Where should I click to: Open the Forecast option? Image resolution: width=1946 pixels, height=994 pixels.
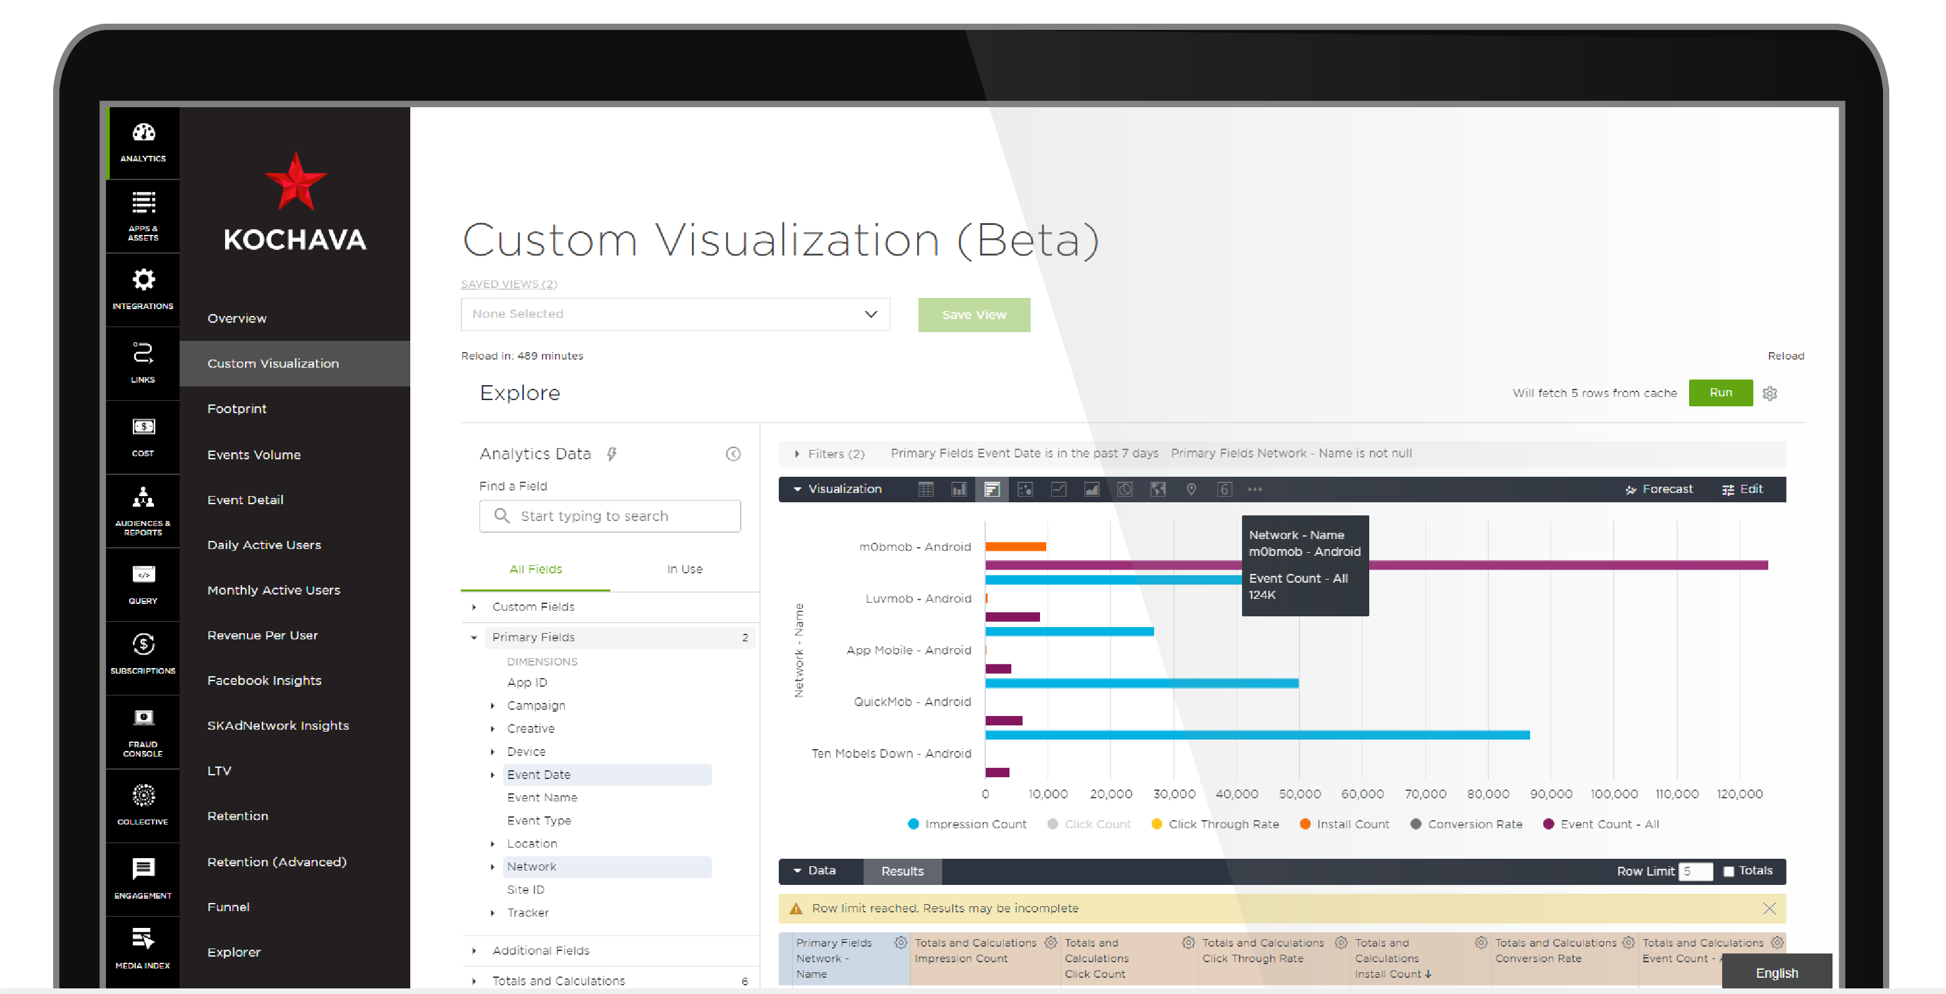(x=1659, y=489)
